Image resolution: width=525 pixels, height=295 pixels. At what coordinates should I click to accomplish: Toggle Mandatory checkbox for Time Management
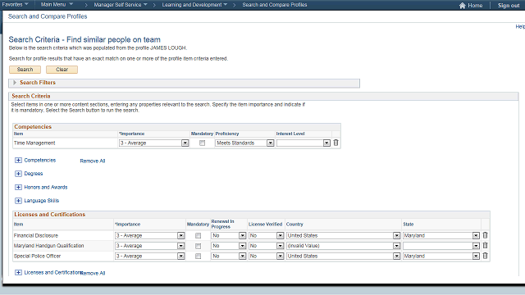coord(203,143)
